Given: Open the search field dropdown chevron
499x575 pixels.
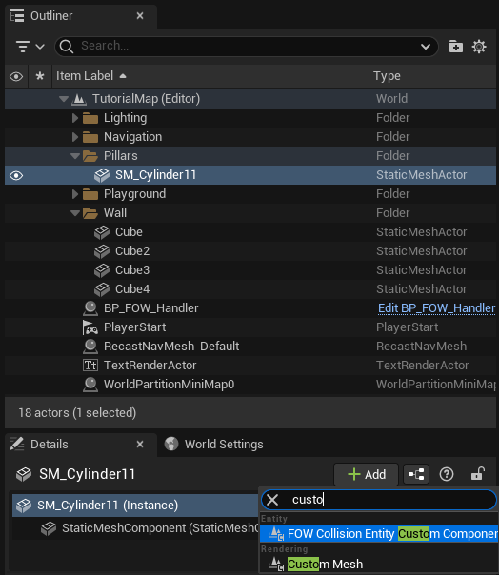Looking at the screenshot, I should (x=426, y=47).
